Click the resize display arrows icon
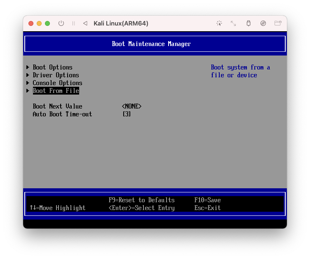 [233, 23]
